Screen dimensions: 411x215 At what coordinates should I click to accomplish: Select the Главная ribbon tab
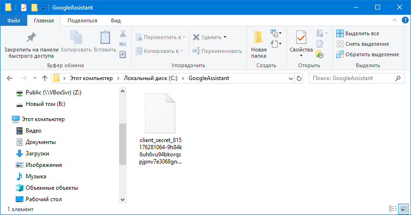[44, 20]
